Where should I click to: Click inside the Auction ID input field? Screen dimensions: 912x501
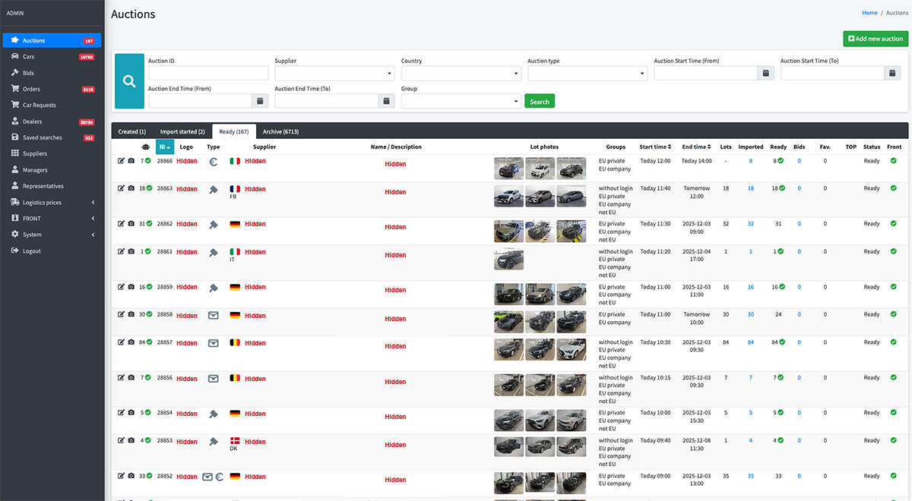tap(207, 73)
